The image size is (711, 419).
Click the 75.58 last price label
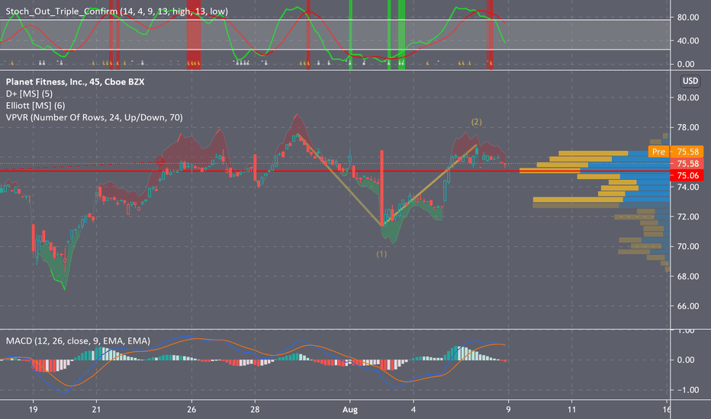(x=687, y=164)
